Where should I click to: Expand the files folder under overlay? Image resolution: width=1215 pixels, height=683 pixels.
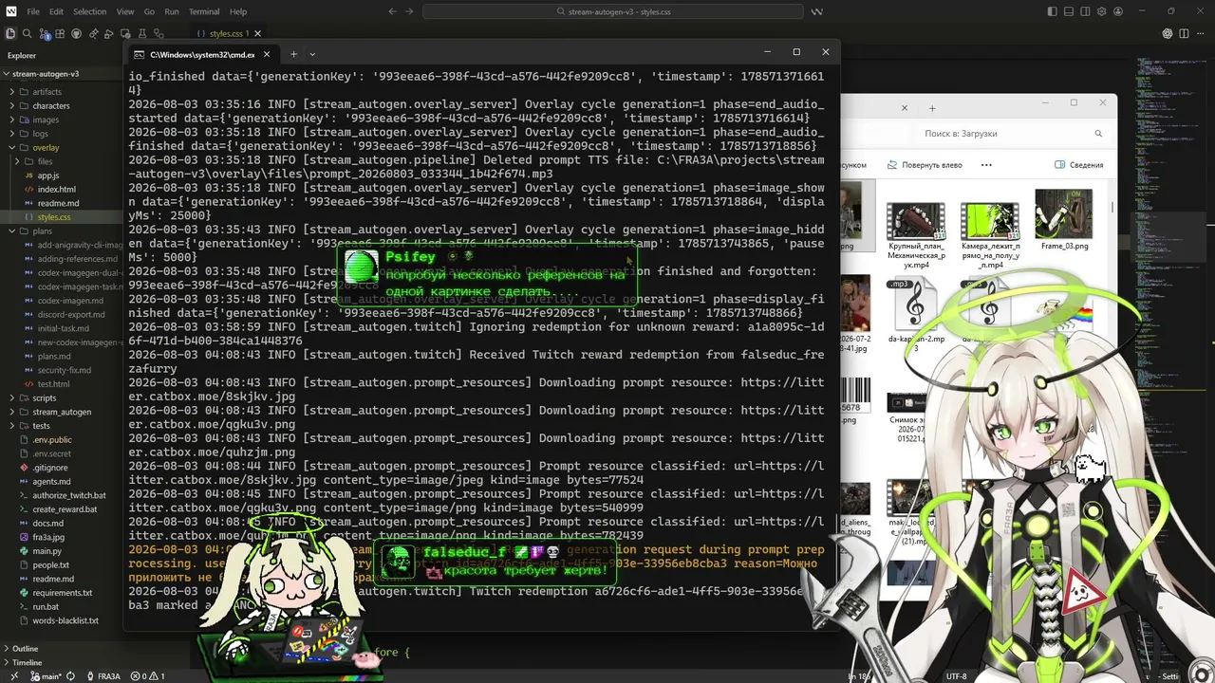pos(62,161)
